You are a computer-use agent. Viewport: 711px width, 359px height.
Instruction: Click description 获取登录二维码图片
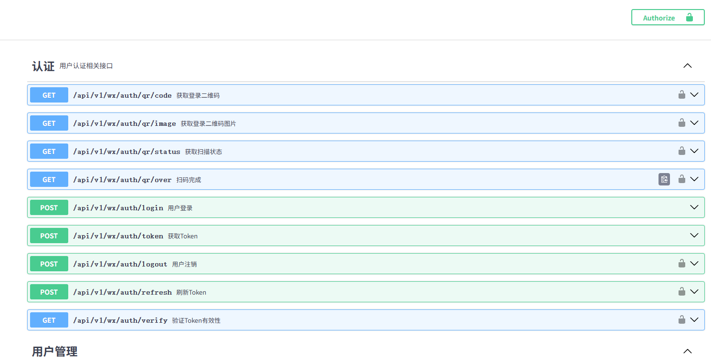pyautogui.click(x=209, y=123)
